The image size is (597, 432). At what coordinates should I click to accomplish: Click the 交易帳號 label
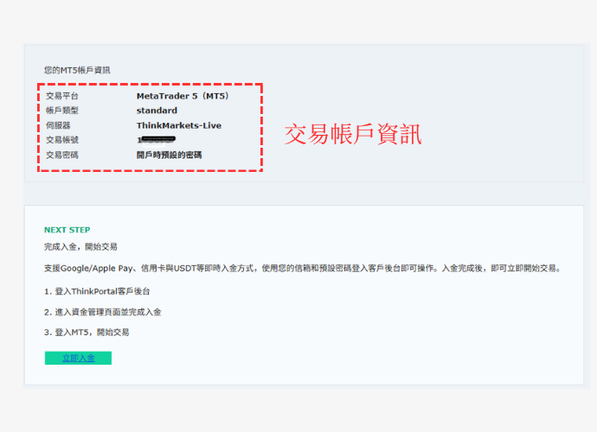[62, 140]
